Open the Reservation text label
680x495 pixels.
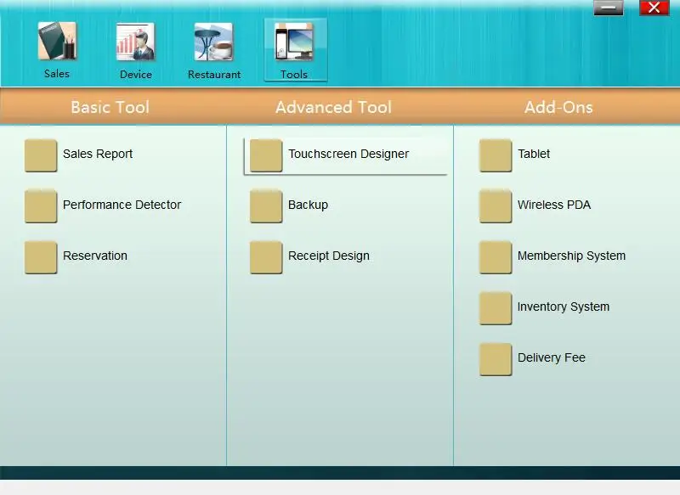pyautogui.click(x=95, y=256)
